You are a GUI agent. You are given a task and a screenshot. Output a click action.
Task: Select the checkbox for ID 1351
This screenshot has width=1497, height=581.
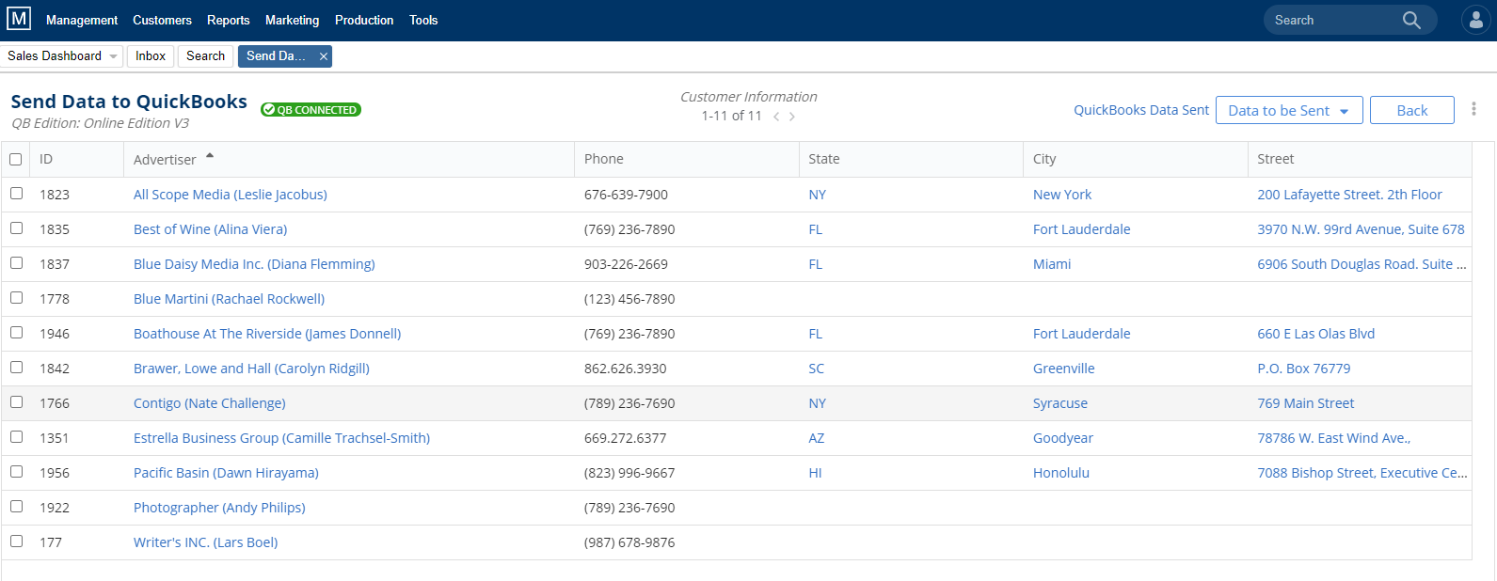click(x=16, y=436)
